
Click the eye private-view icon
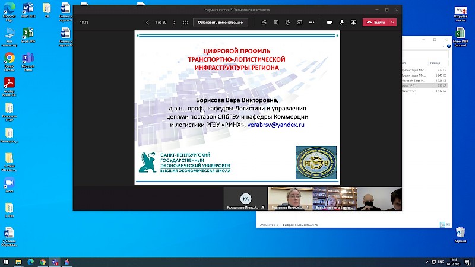click(186, 23)
